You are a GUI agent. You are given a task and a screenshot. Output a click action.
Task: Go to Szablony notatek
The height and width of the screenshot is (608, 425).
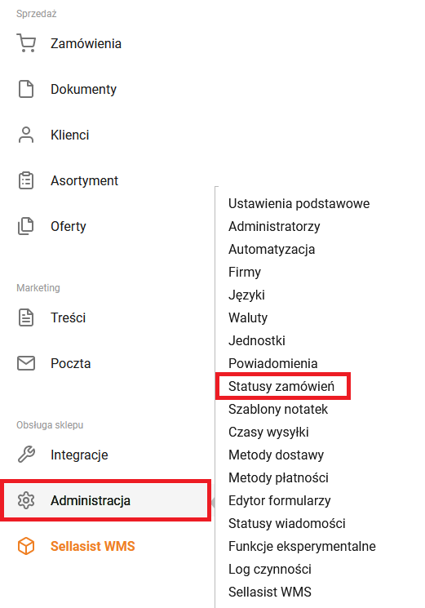pyautogui.click(x=278, y=409)
